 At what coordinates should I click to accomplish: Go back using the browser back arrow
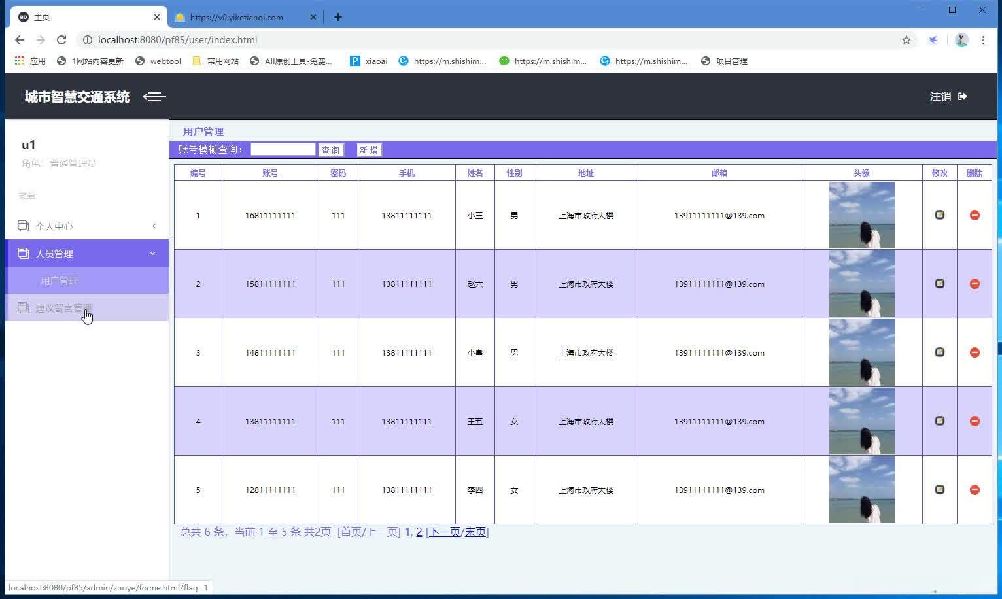click(x=19, y=40)
